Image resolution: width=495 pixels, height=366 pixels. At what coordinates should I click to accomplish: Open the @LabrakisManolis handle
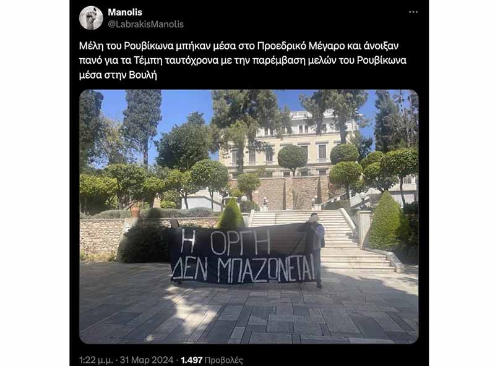point(145,24)
